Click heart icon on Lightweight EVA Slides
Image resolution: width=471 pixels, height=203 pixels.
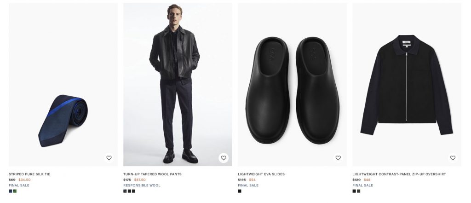338,158
